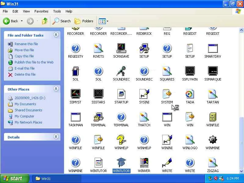Click the Back navigation button
The width and height of the screenshot is (244, 183).
[x=11, y=21]
